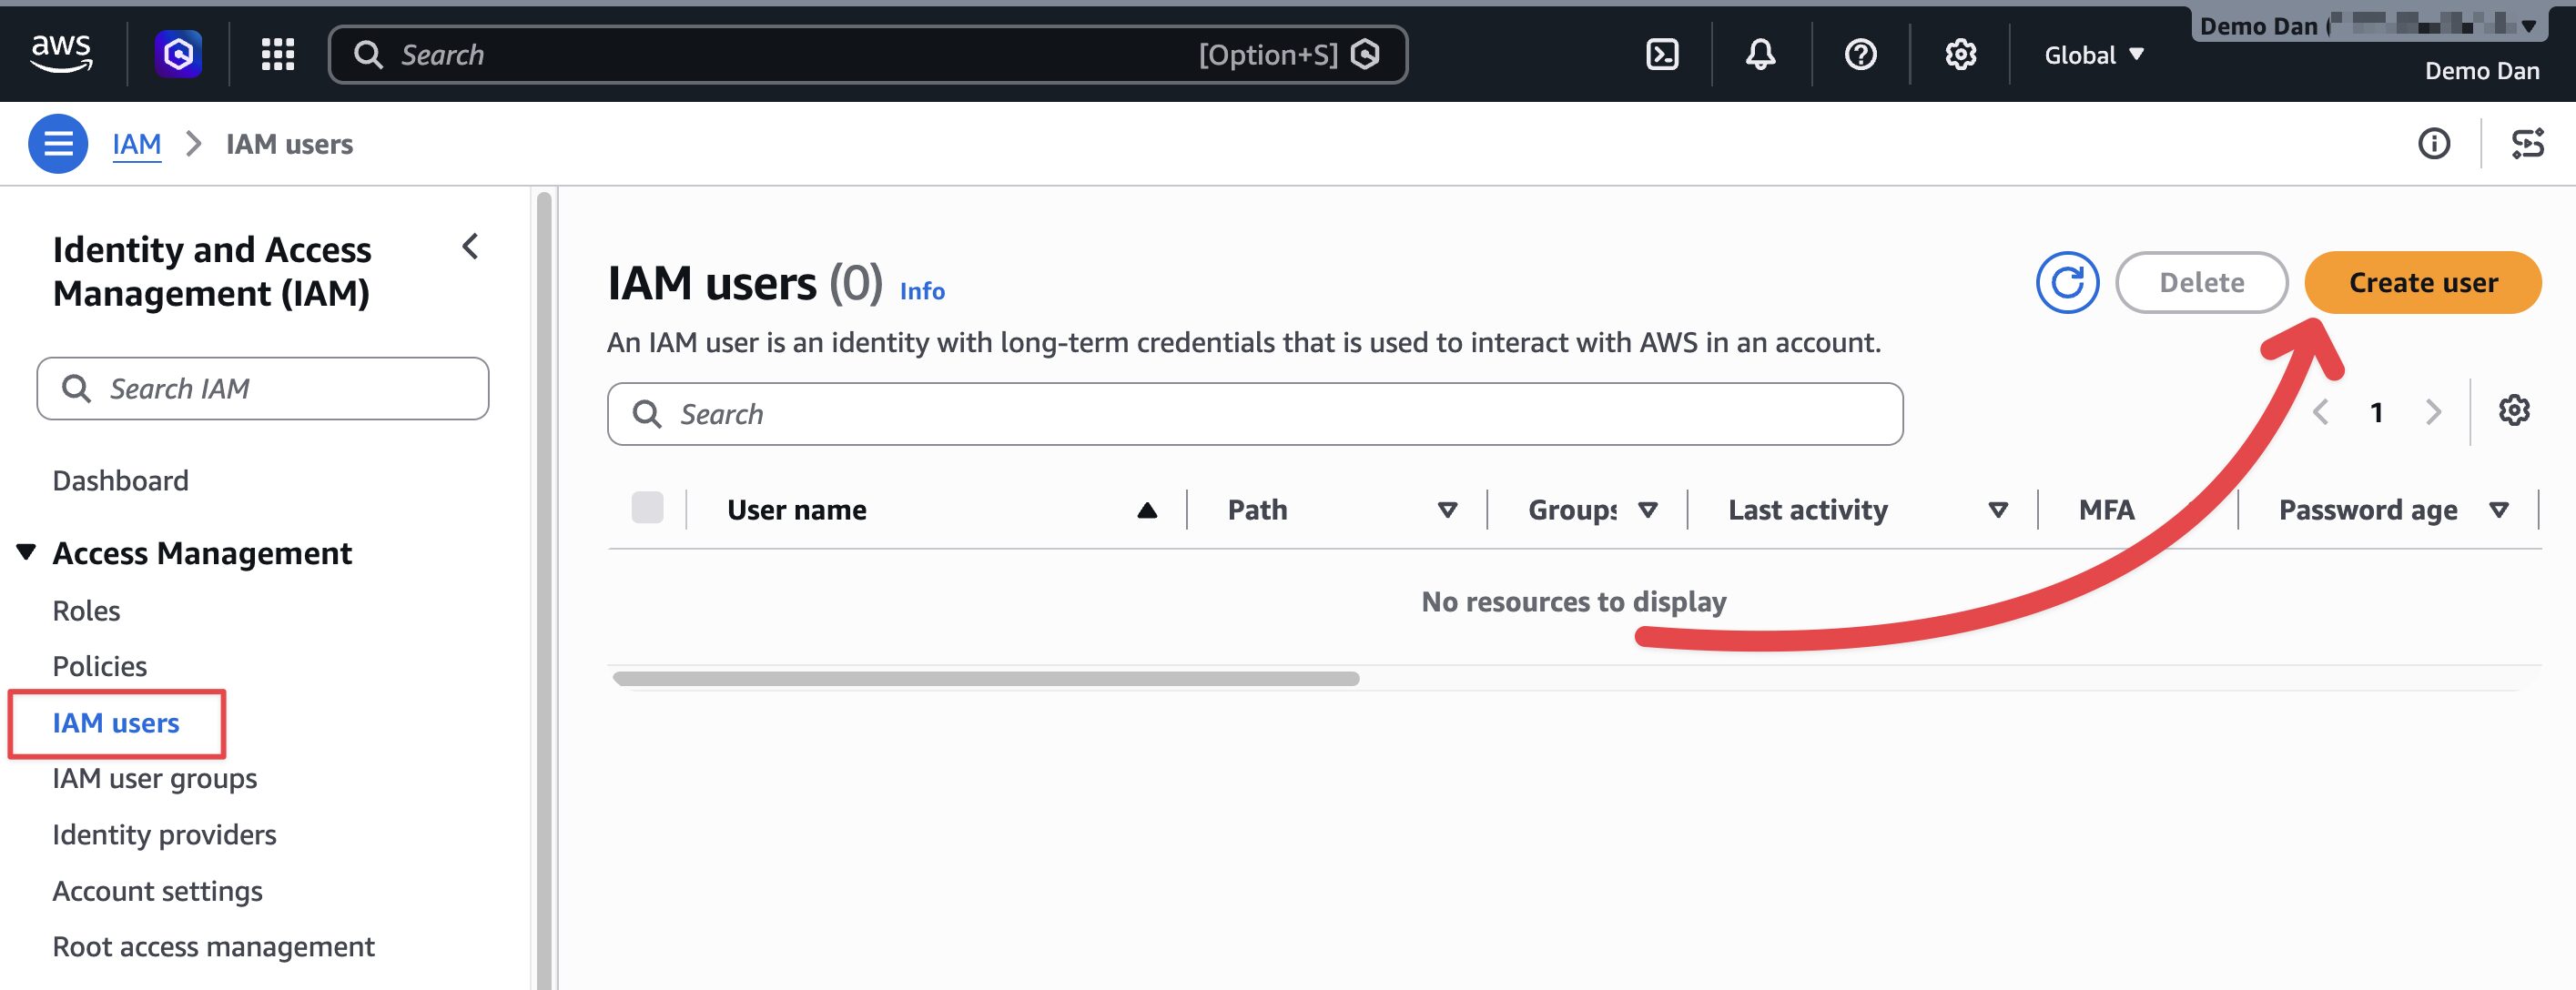2576x990 pixels.
Task: Sort by Groups column arrow
Action: click(x=1647, y=510)
